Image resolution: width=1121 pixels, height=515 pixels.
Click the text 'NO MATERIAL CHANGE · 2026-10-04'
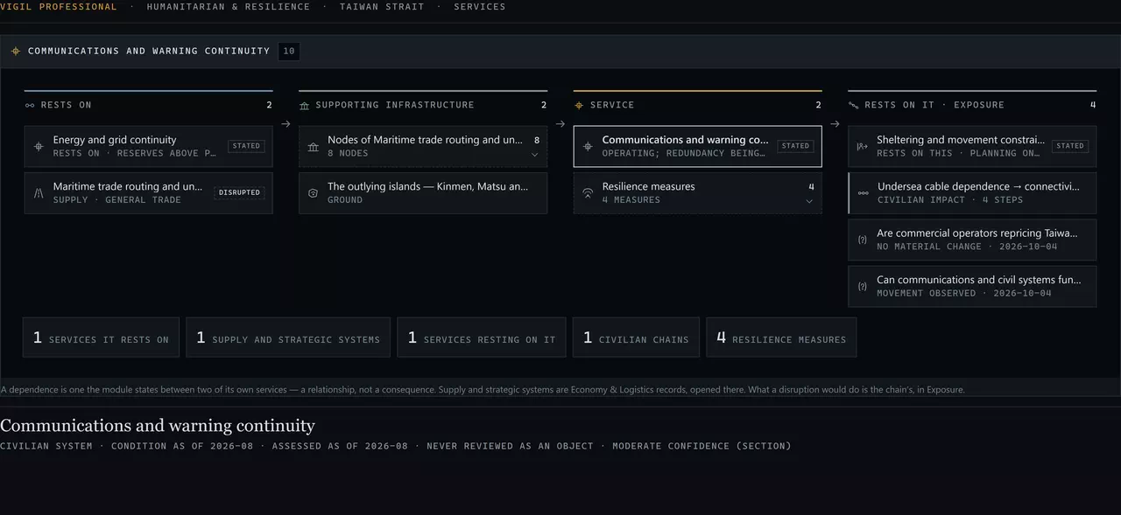coord(967,247)
